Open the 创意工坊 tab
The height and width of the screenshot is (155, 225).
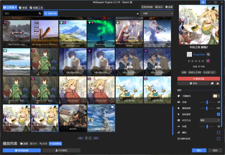[37, 7]
